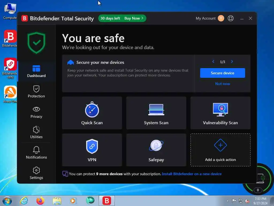Click the Bitdefender taskbar button
The height and width of the screenshot is (206, 274).
pyautogui.click(x=107, y=201)
